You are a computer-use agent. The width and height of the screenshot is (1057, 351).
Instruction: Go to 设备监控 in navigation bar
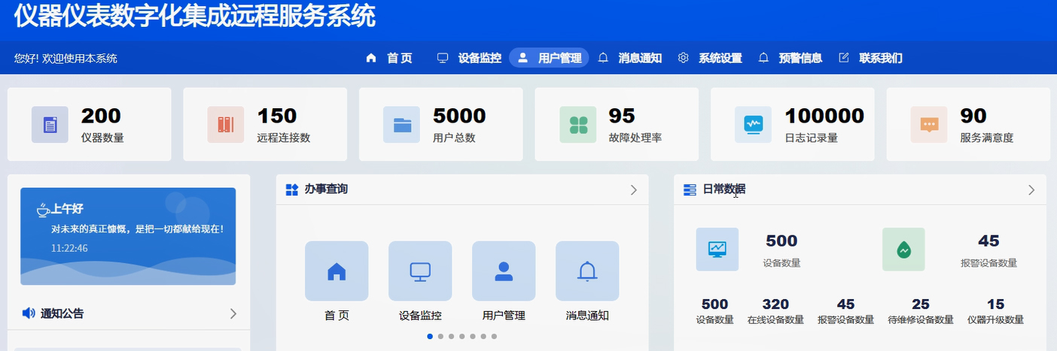click(469, 58)
